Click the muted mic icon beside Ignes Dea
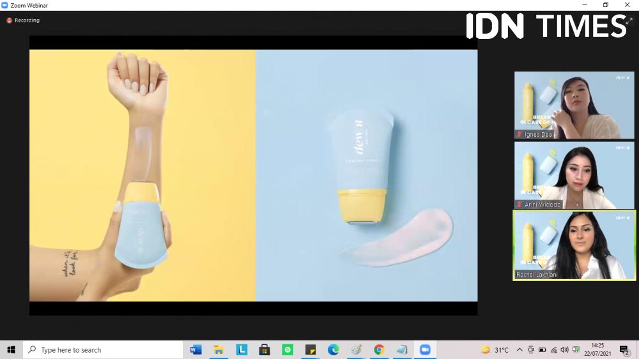The image size is (639, 359). click(x=519, y=135)
